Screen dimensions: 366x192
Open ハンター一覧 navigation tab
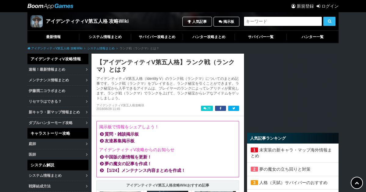[x=313, y=37]
